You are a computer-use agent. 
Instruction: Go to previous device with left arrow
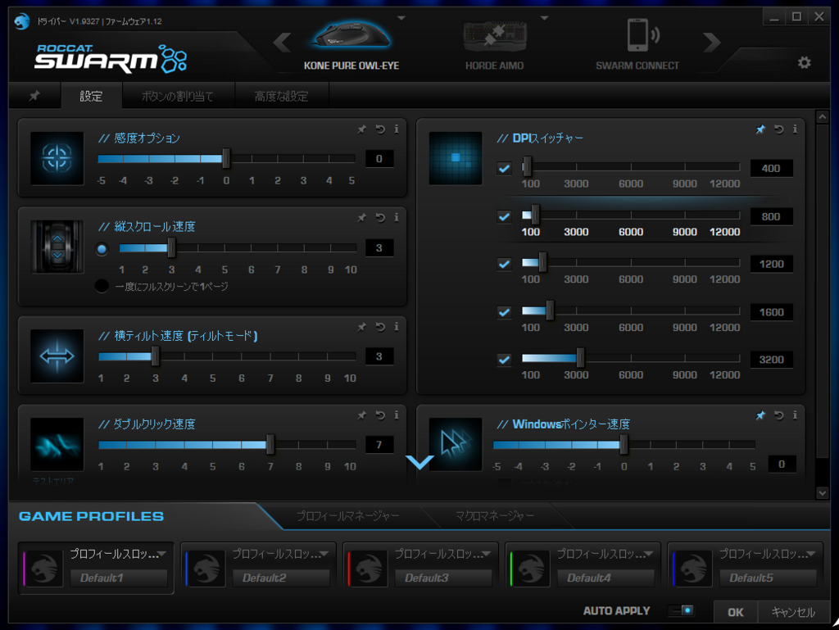click(283, 43)
